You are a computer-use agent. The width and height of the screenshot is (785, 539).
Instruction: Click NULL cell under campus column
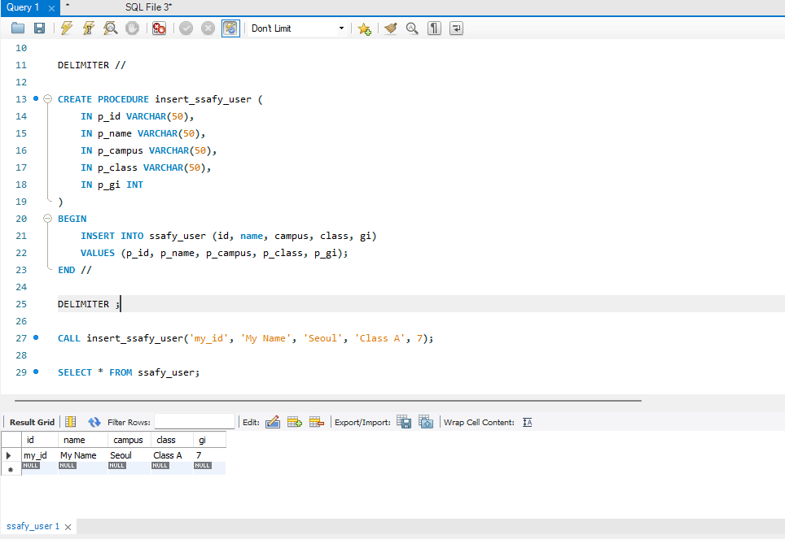coord(129,467)
